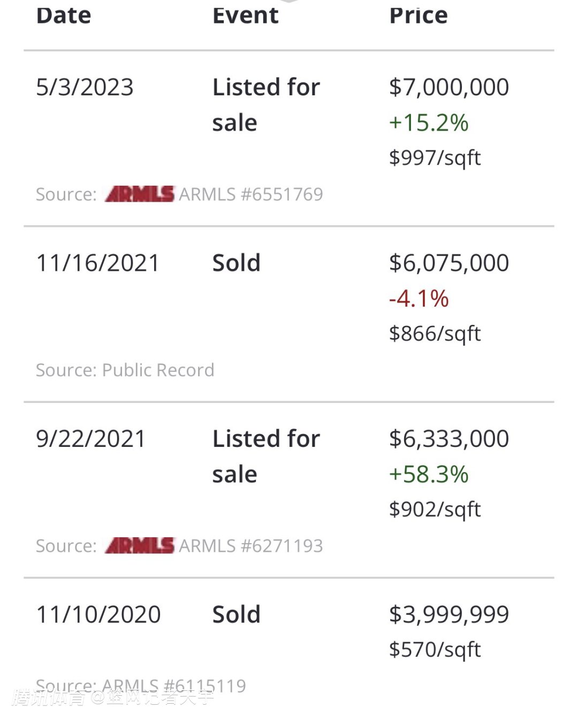The height and width of the screenshot is (716, 578).
Task: Click the 5/3/2023 date entry
Action: tap(85, 87)
